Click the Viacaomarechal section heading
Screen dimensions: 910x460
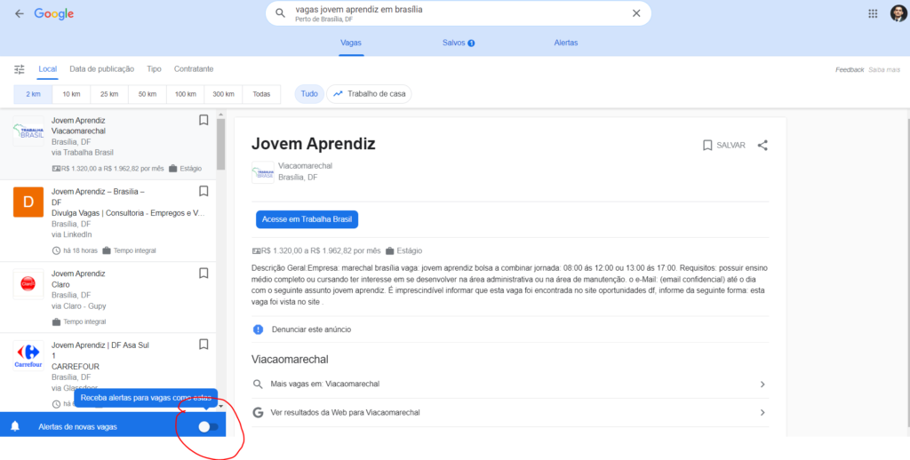click(291, 360)
